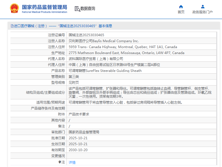This screenshot has height=167, width=222.
Task: Click the 备注 row label
Action: 62,126
